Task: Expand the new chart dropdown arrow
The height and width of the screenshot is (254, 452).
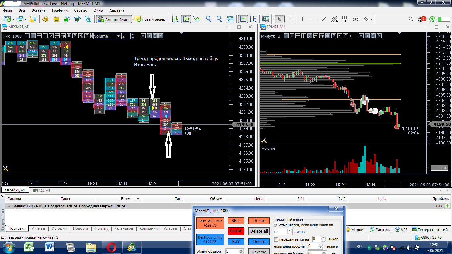Action: [x=13, y=19]
